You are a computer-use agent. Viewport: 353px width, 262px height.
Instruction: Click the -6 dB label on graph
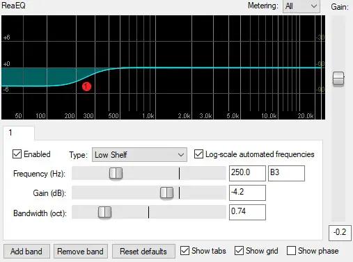[x=6, y=90]
